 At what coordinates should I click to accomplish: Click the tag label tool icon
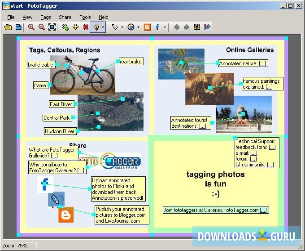tap(115, 27)
